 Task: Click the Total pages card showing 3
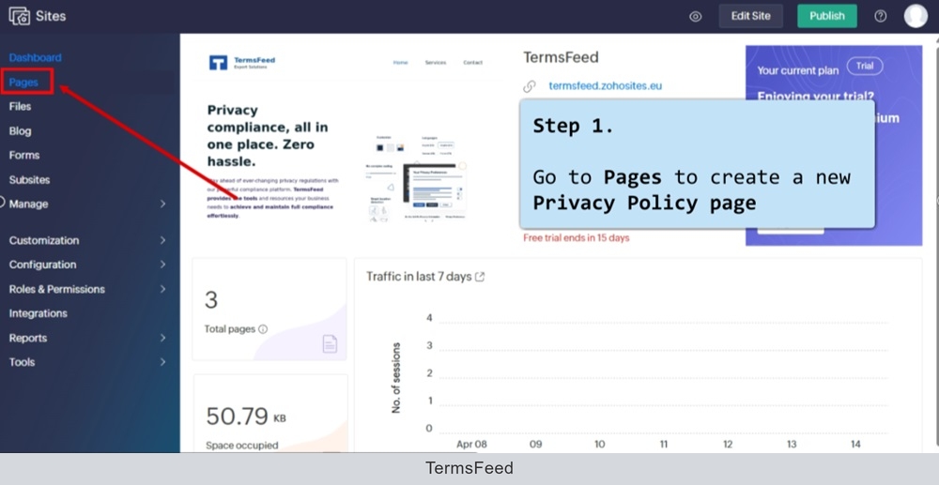[269, 310]
